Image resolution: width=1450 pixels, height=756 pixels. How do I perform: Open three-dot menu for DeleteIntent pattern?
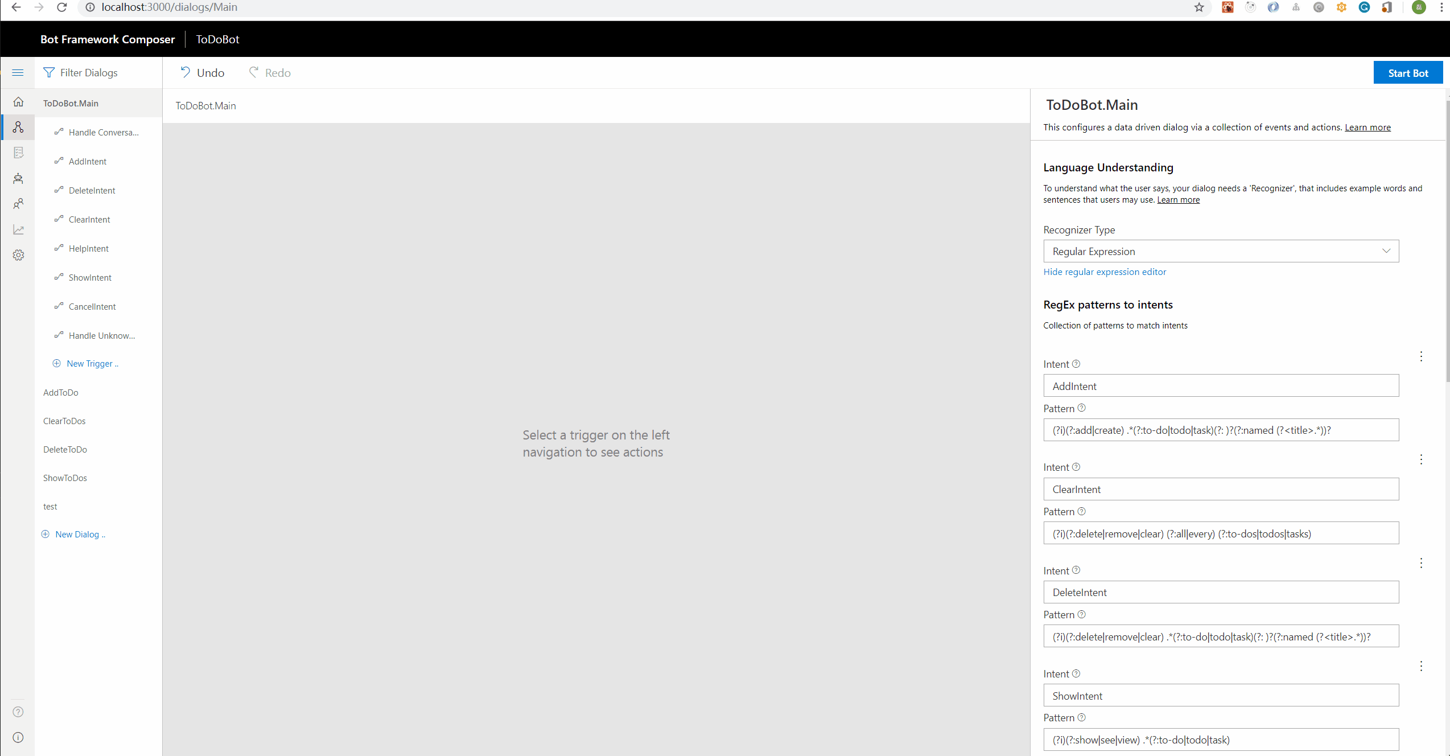coord(1421,563)
